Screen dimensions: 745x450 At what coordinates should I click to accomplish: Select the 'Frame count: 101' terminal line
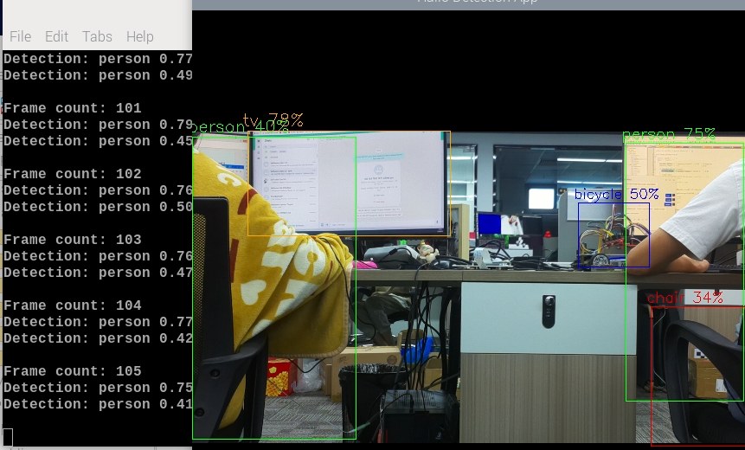tap(72, 108)
